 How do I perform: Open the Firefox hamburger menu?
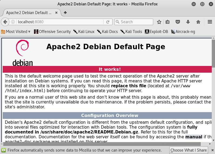click(210, 22)
